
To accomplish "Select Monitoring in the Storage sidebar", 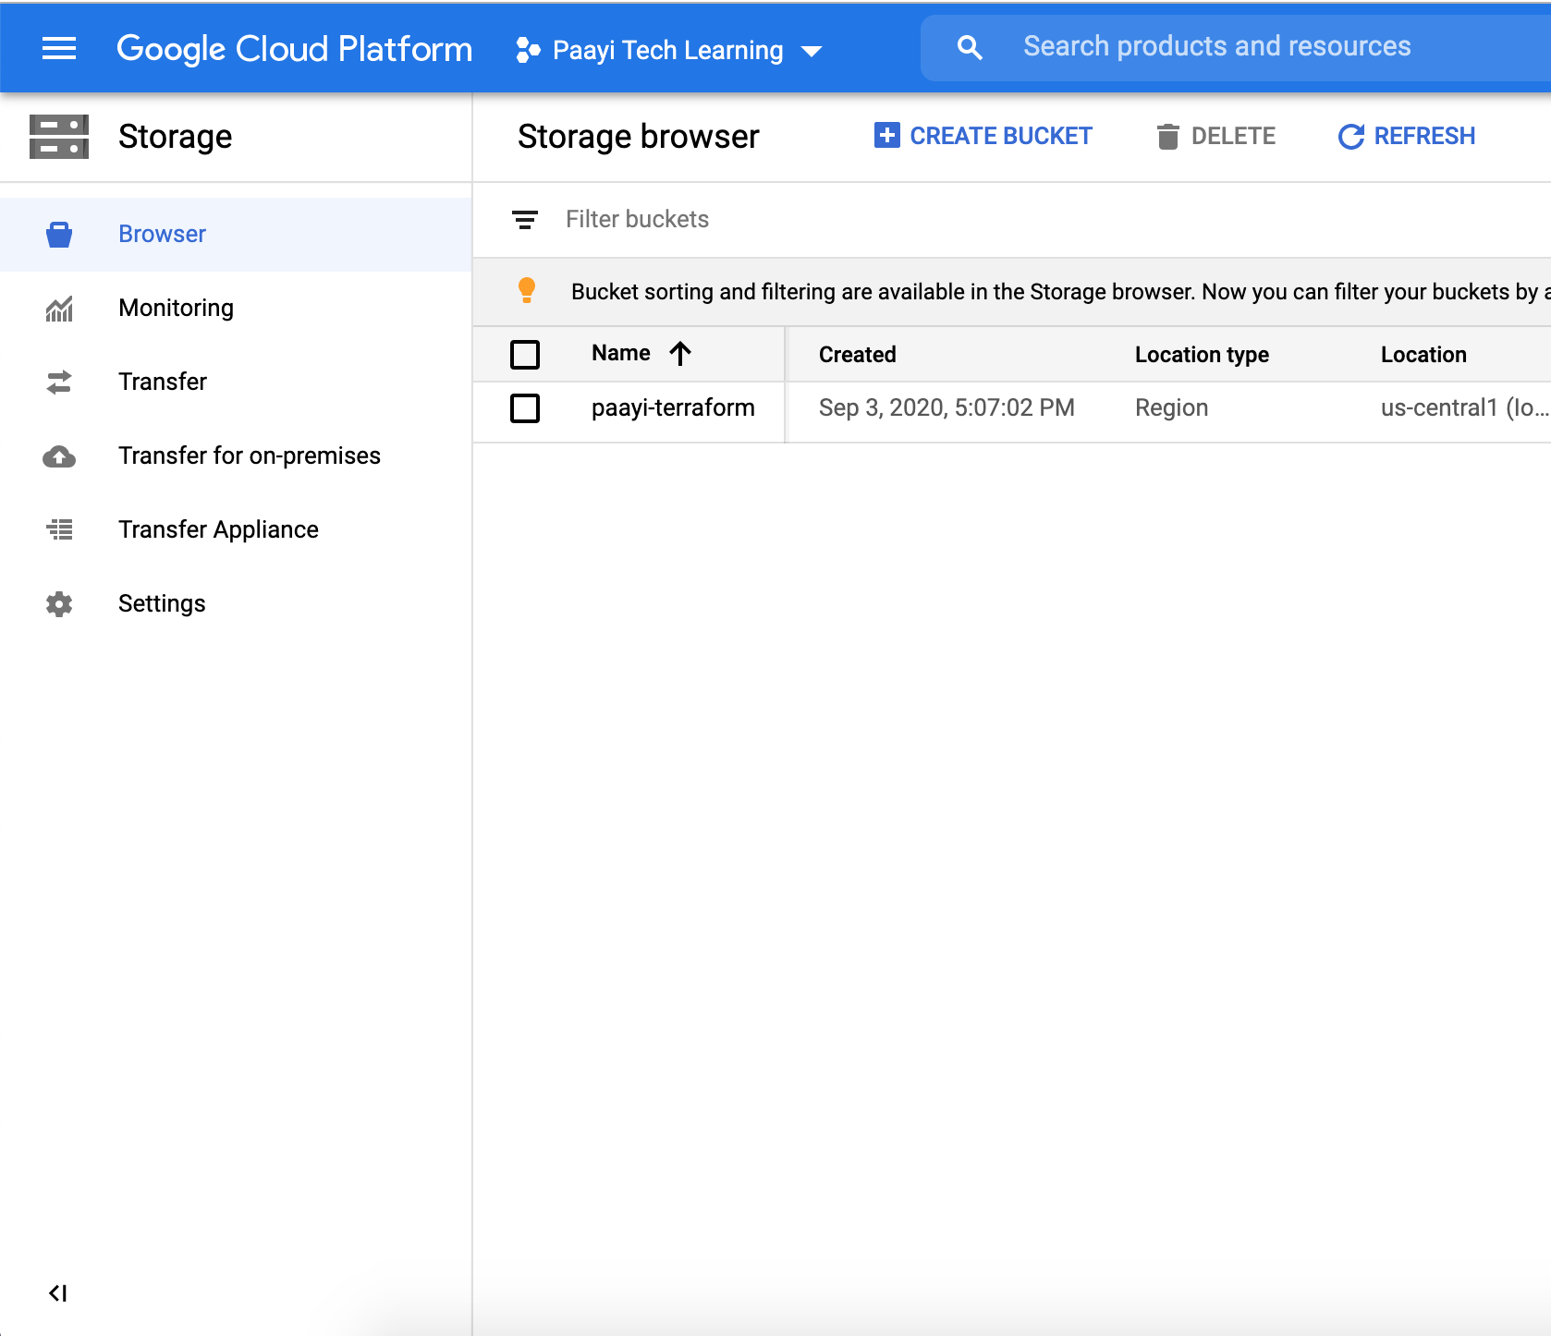I will pyautogui.click(x=176, y=309).
